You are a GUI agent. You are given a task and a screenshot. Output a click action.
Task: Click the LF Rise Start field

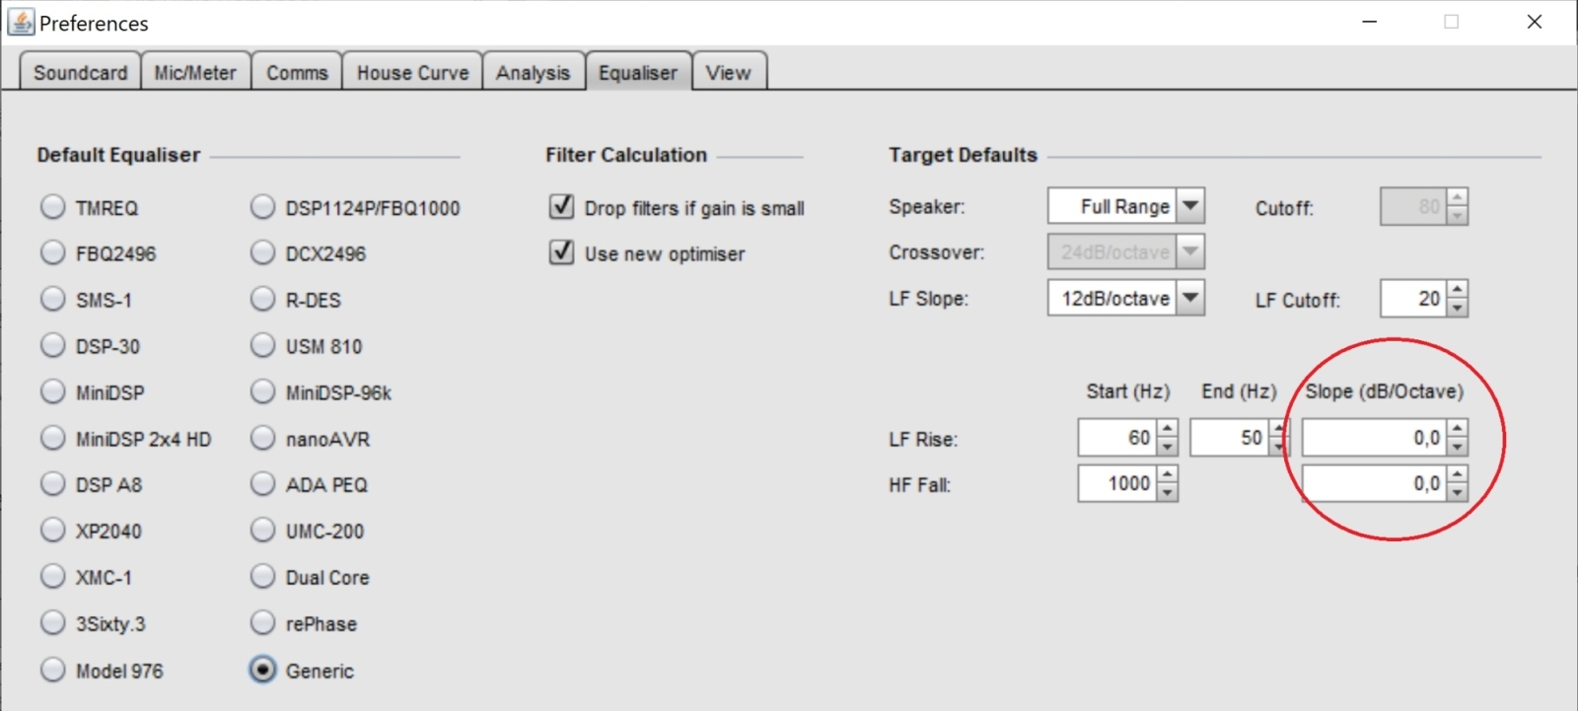point(1117,438)
